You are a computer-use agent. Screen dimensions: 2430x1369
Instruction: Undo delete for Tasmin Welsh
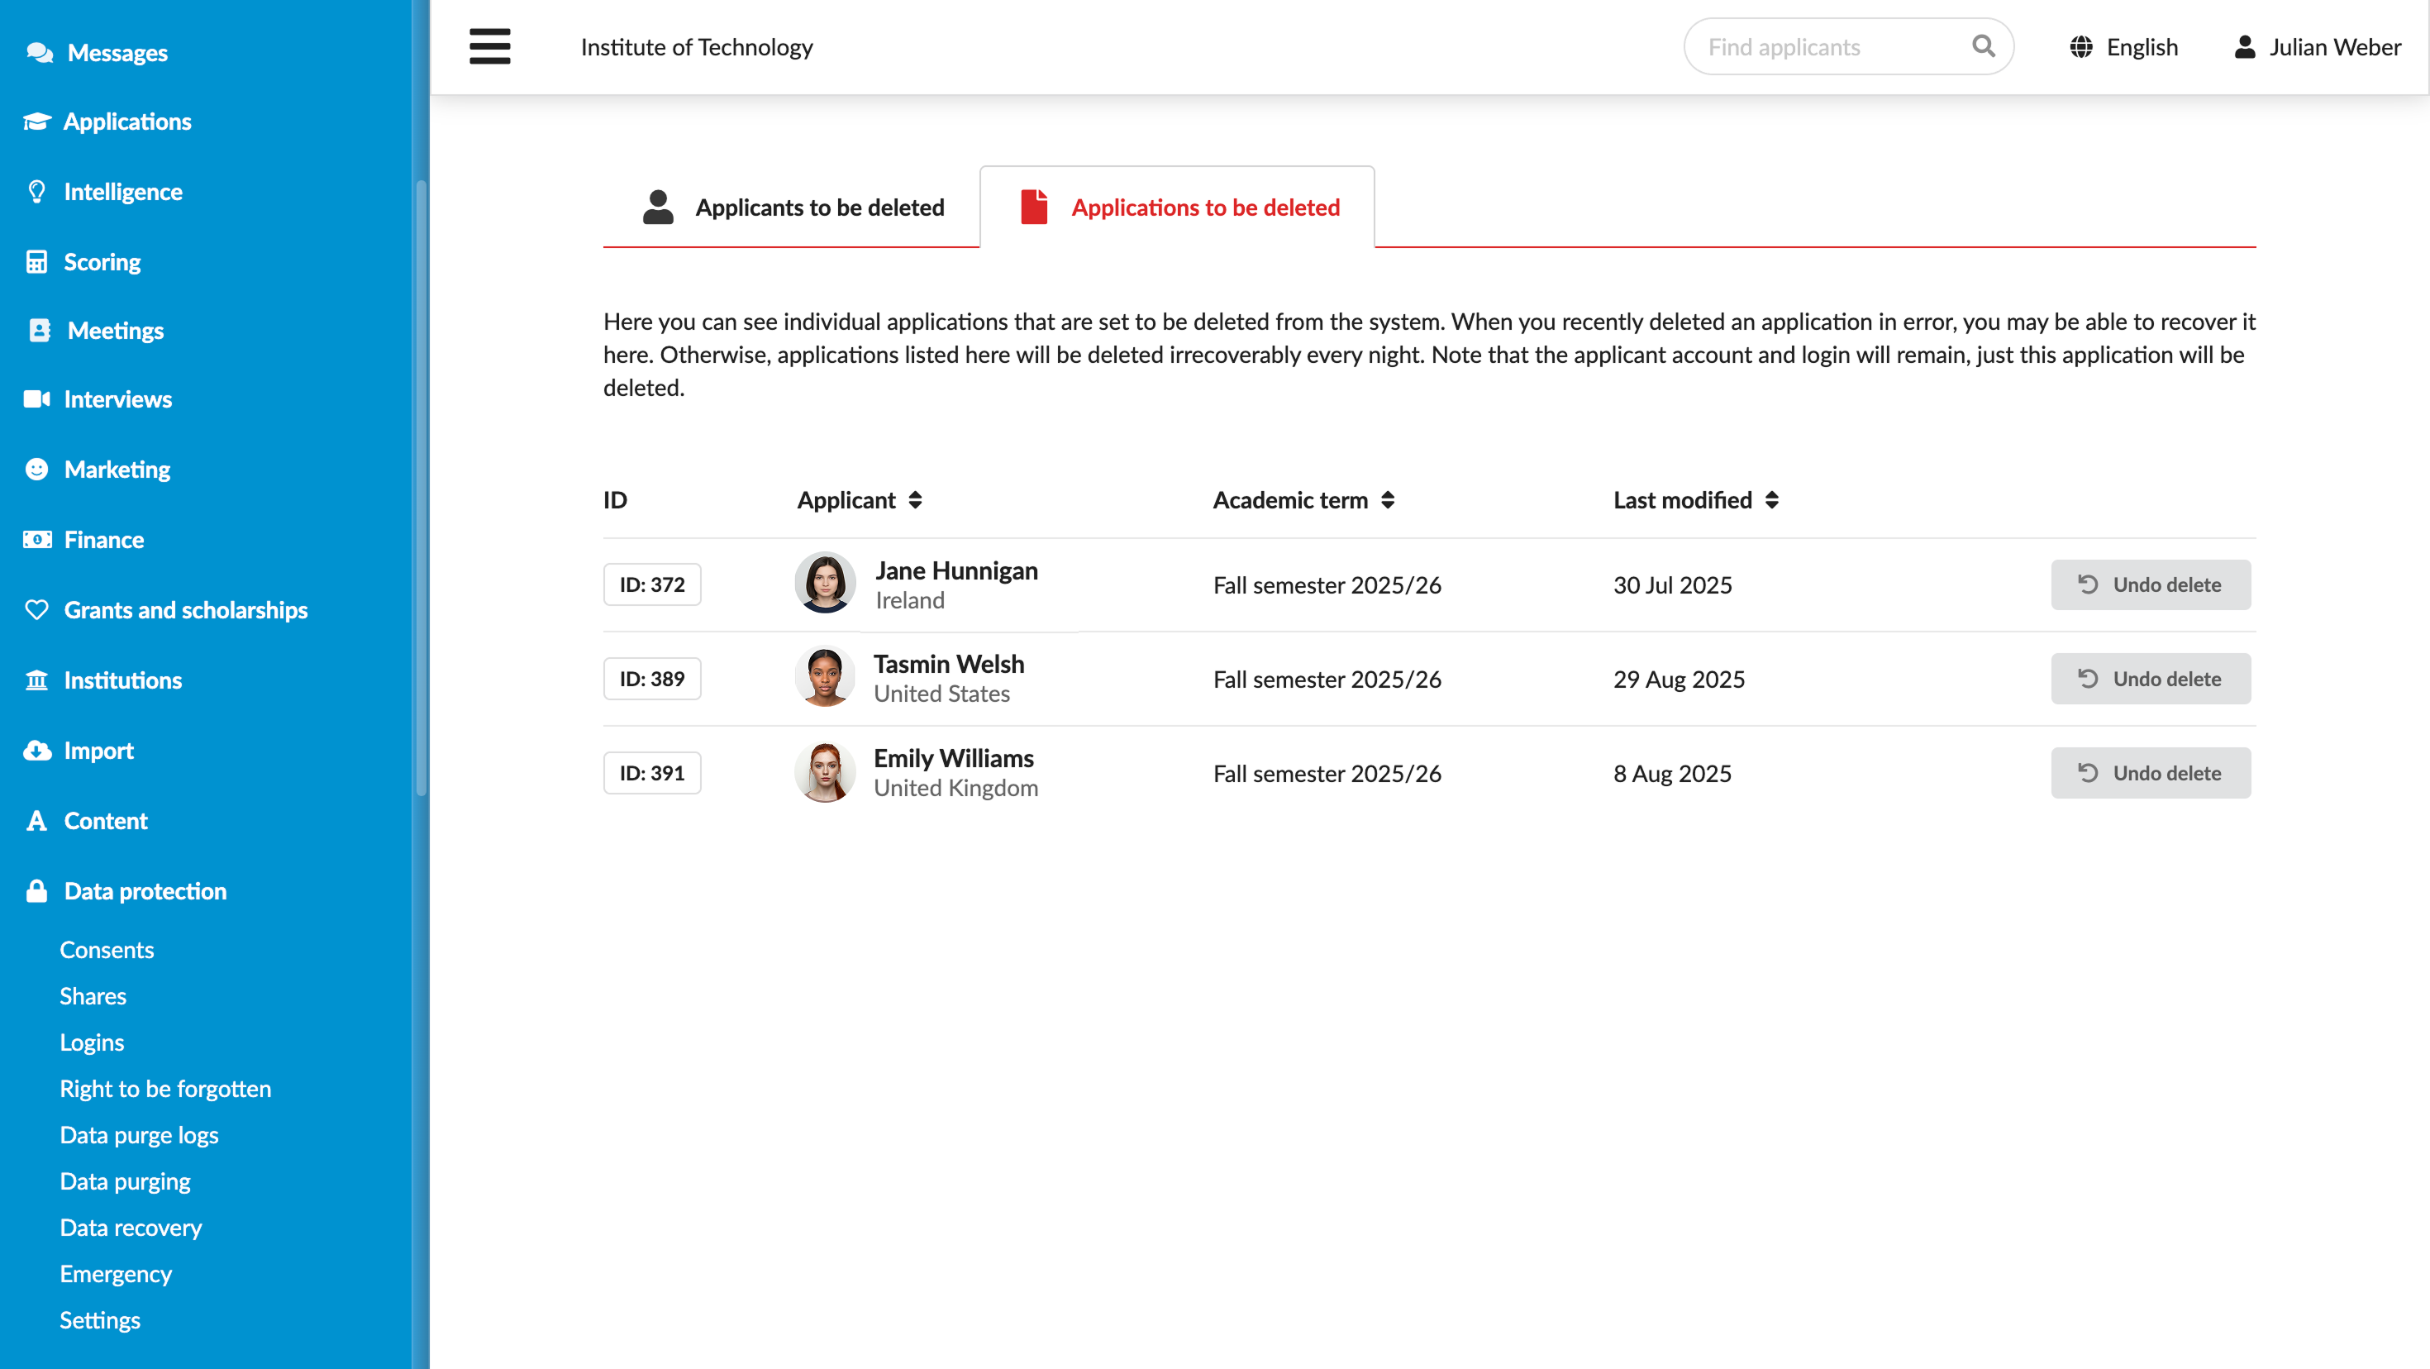click(x=2150, y=680)
